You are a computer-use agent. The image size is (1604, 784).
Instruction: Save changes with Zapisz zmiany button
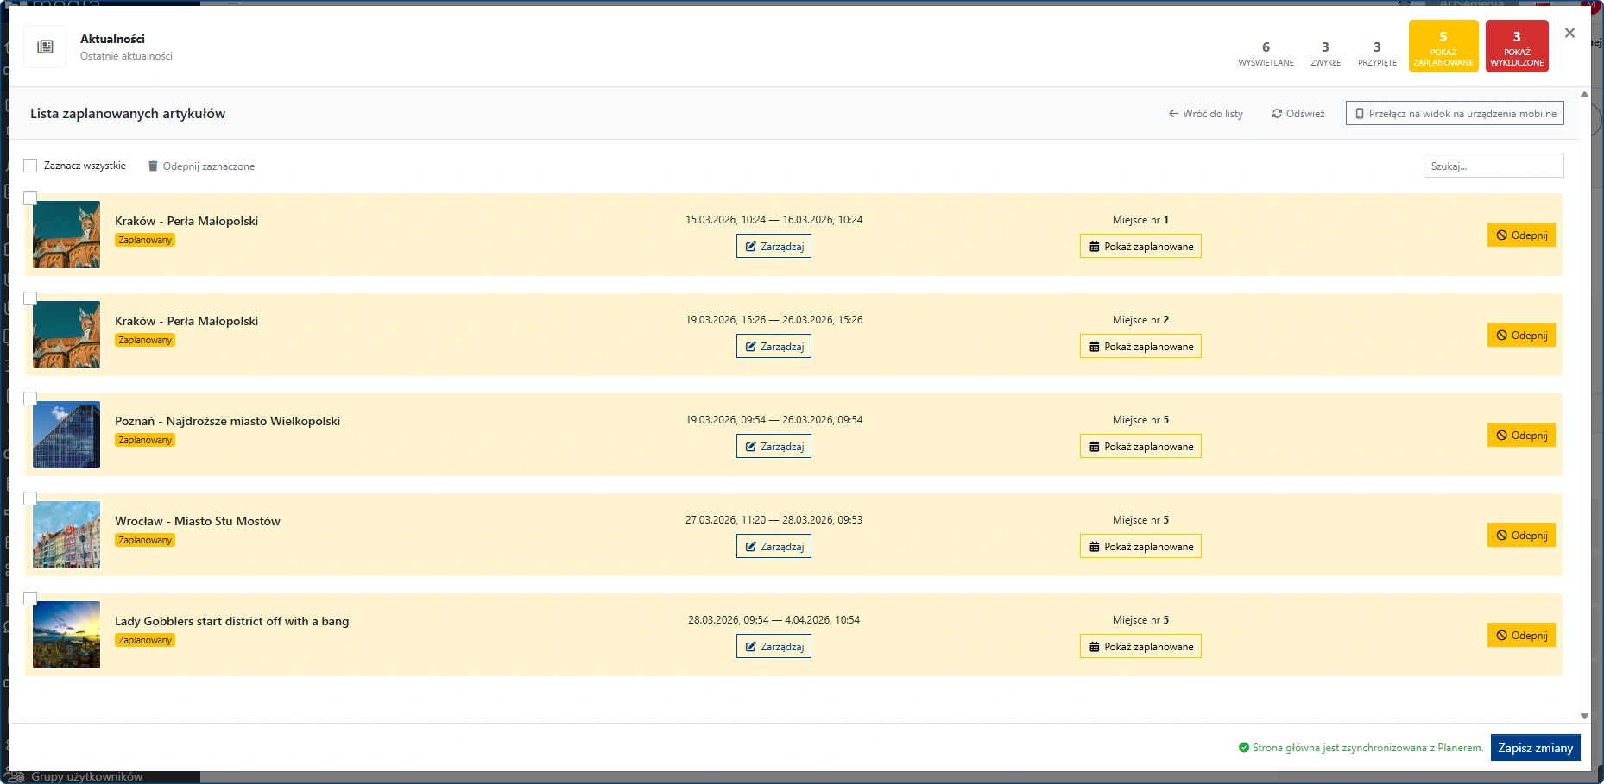(x=1535, y=748)
